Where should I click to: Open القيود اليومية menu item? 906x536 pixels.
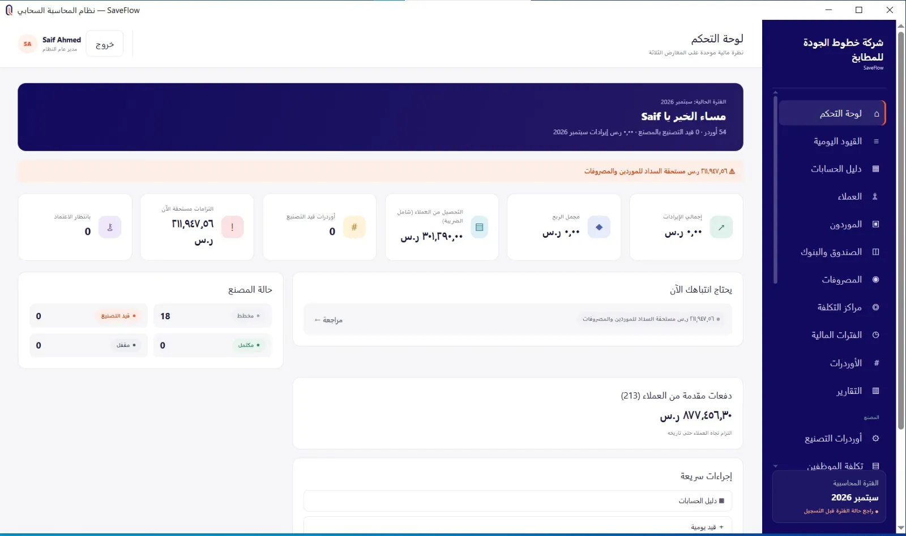point(832,141)
